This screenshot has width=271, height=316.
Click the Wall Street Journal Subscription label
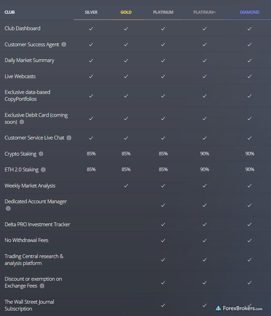click(30, 305)
